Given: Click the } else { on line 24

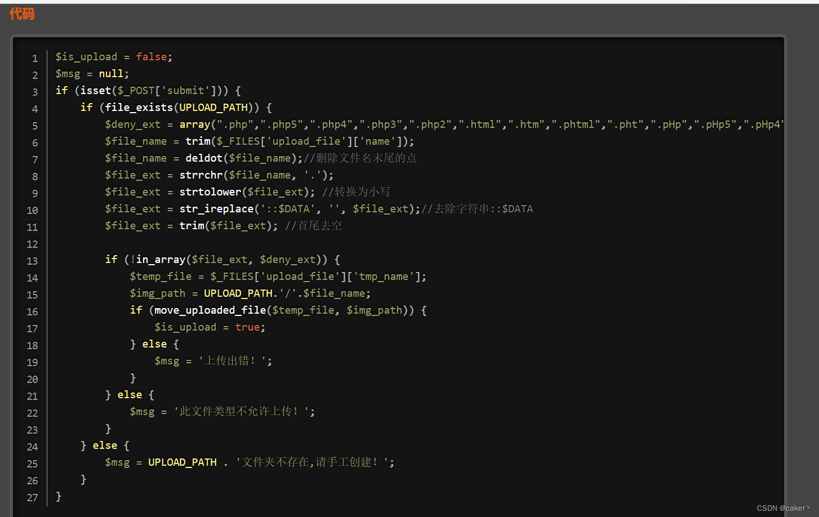Looking at the screenshot, I should click(105, 445).
